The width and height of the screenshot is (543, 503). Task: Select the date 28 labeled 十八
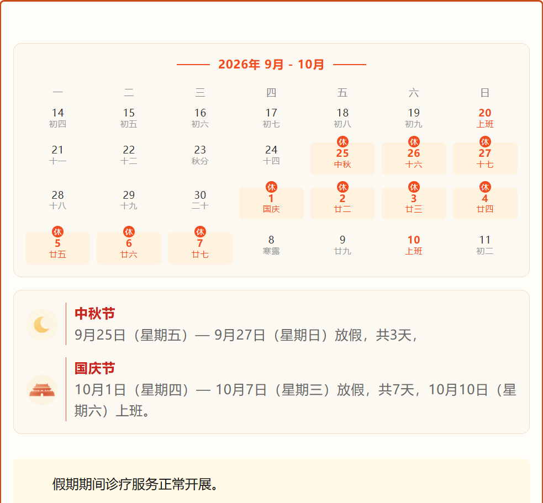pos(57,200)
